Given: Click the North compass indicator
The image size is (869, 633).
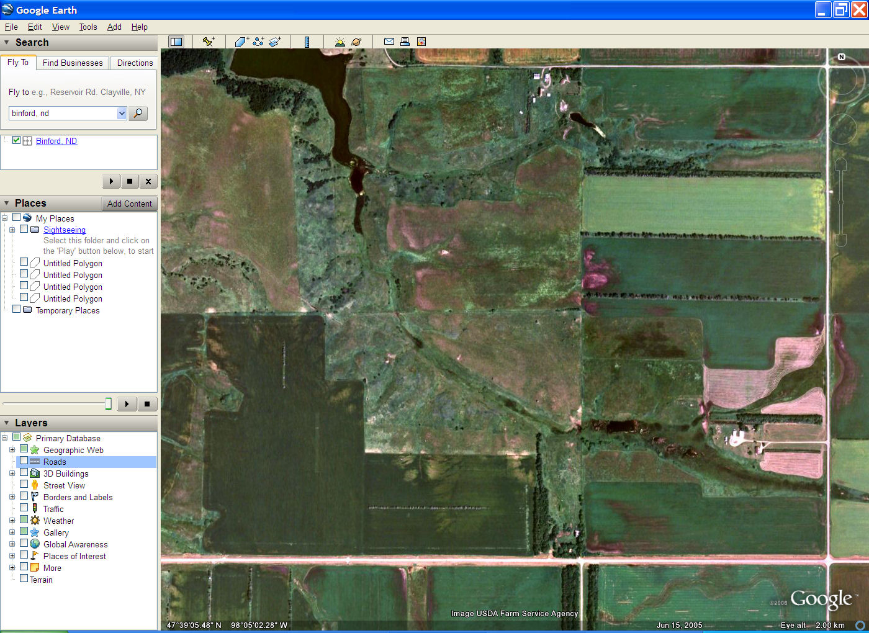Looking at the screenshot, I should [842, 56].
